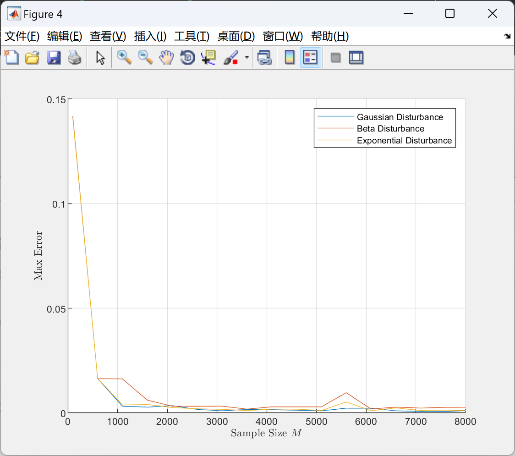The height and width of the screenshot is (456, 515).
Task: Open the 文件(F) menu
Action: (22, 36)
